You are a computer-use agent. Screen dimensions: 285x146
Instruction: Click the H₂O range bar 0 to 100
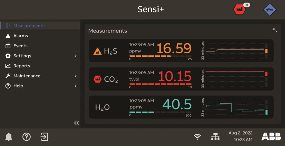tap(161, 112)
